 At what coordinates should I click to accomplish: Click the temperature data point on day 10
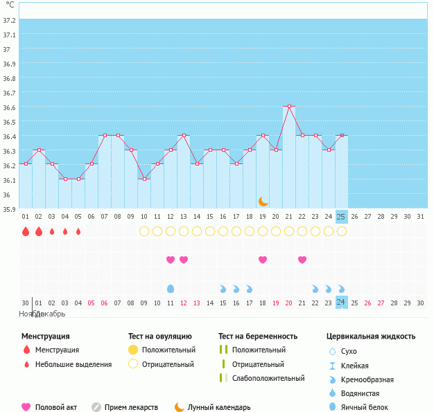(144, 179)
